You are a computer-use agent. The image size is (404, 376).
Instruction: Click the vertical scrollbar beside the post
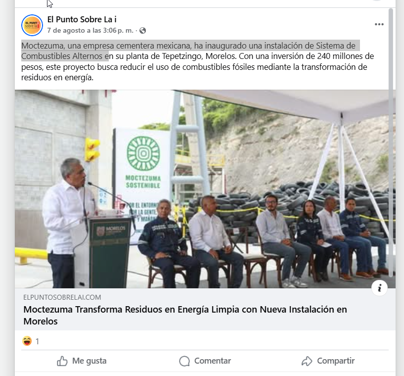click(x=391, y=143)
